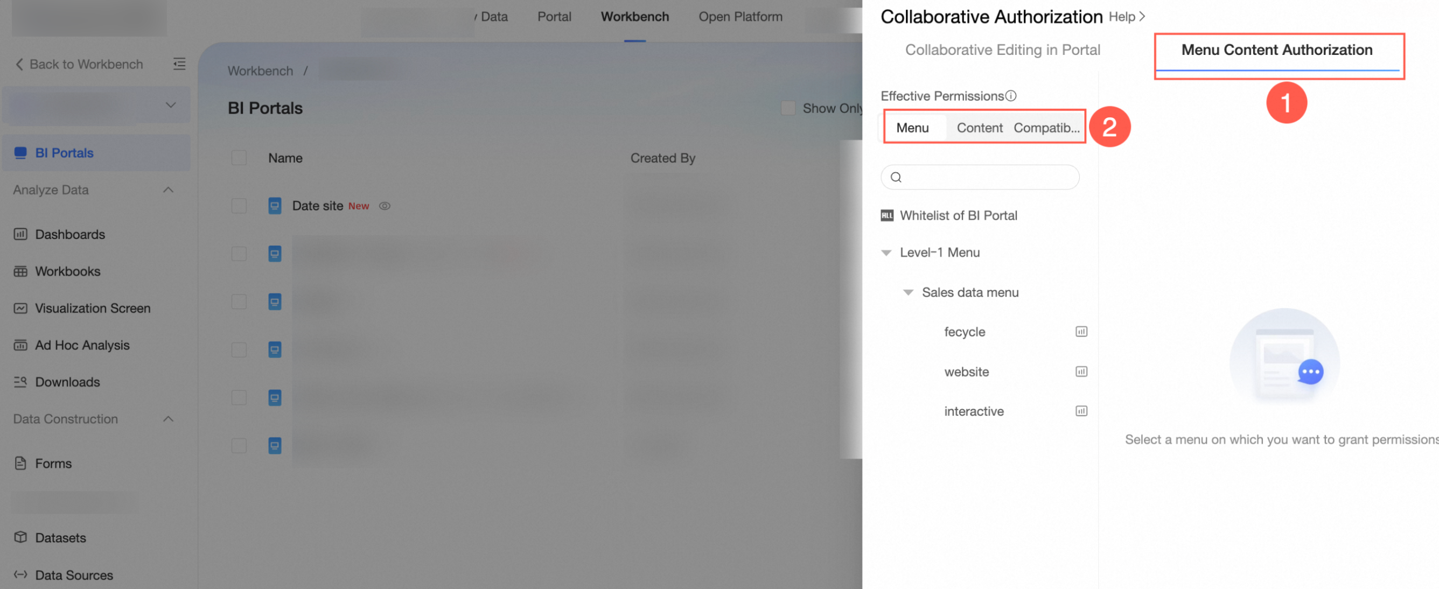1439x589 pixels.
Task: Click the menu search input field
Action: pyautogui.click(x=980, y=177)
